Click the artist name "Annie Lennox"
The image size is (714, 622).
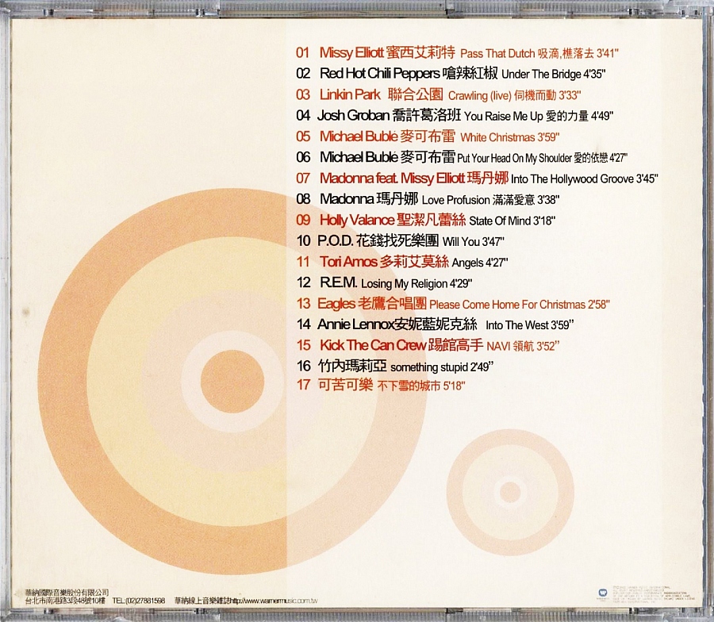click(355, 325)
